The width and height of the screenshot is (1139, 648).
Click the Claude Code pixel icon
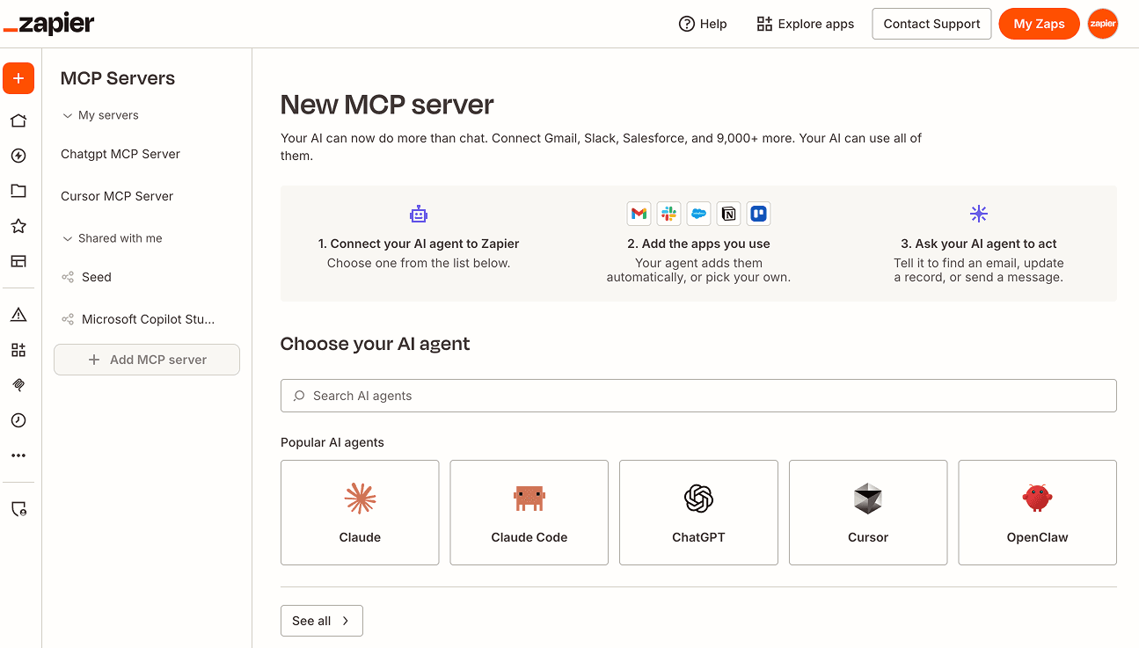[x=529, y=499]
